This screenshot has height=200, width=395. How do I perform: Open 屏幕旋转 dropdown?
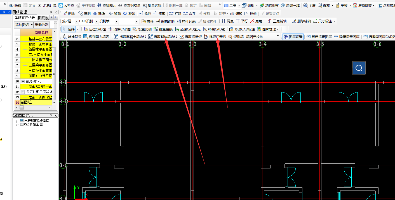(x=373, y=5)
